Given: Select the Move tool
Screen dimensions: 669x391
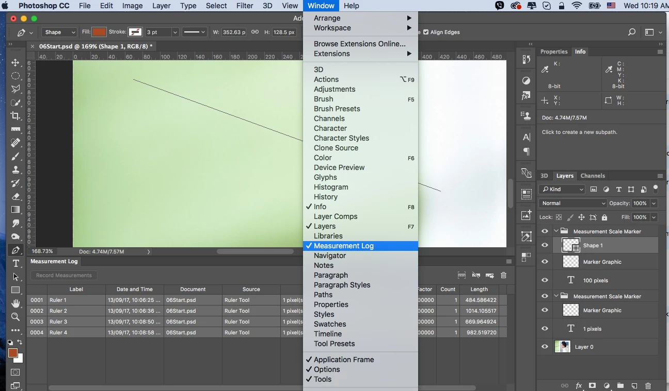Looking at the screenshot, I should point(15,63).
